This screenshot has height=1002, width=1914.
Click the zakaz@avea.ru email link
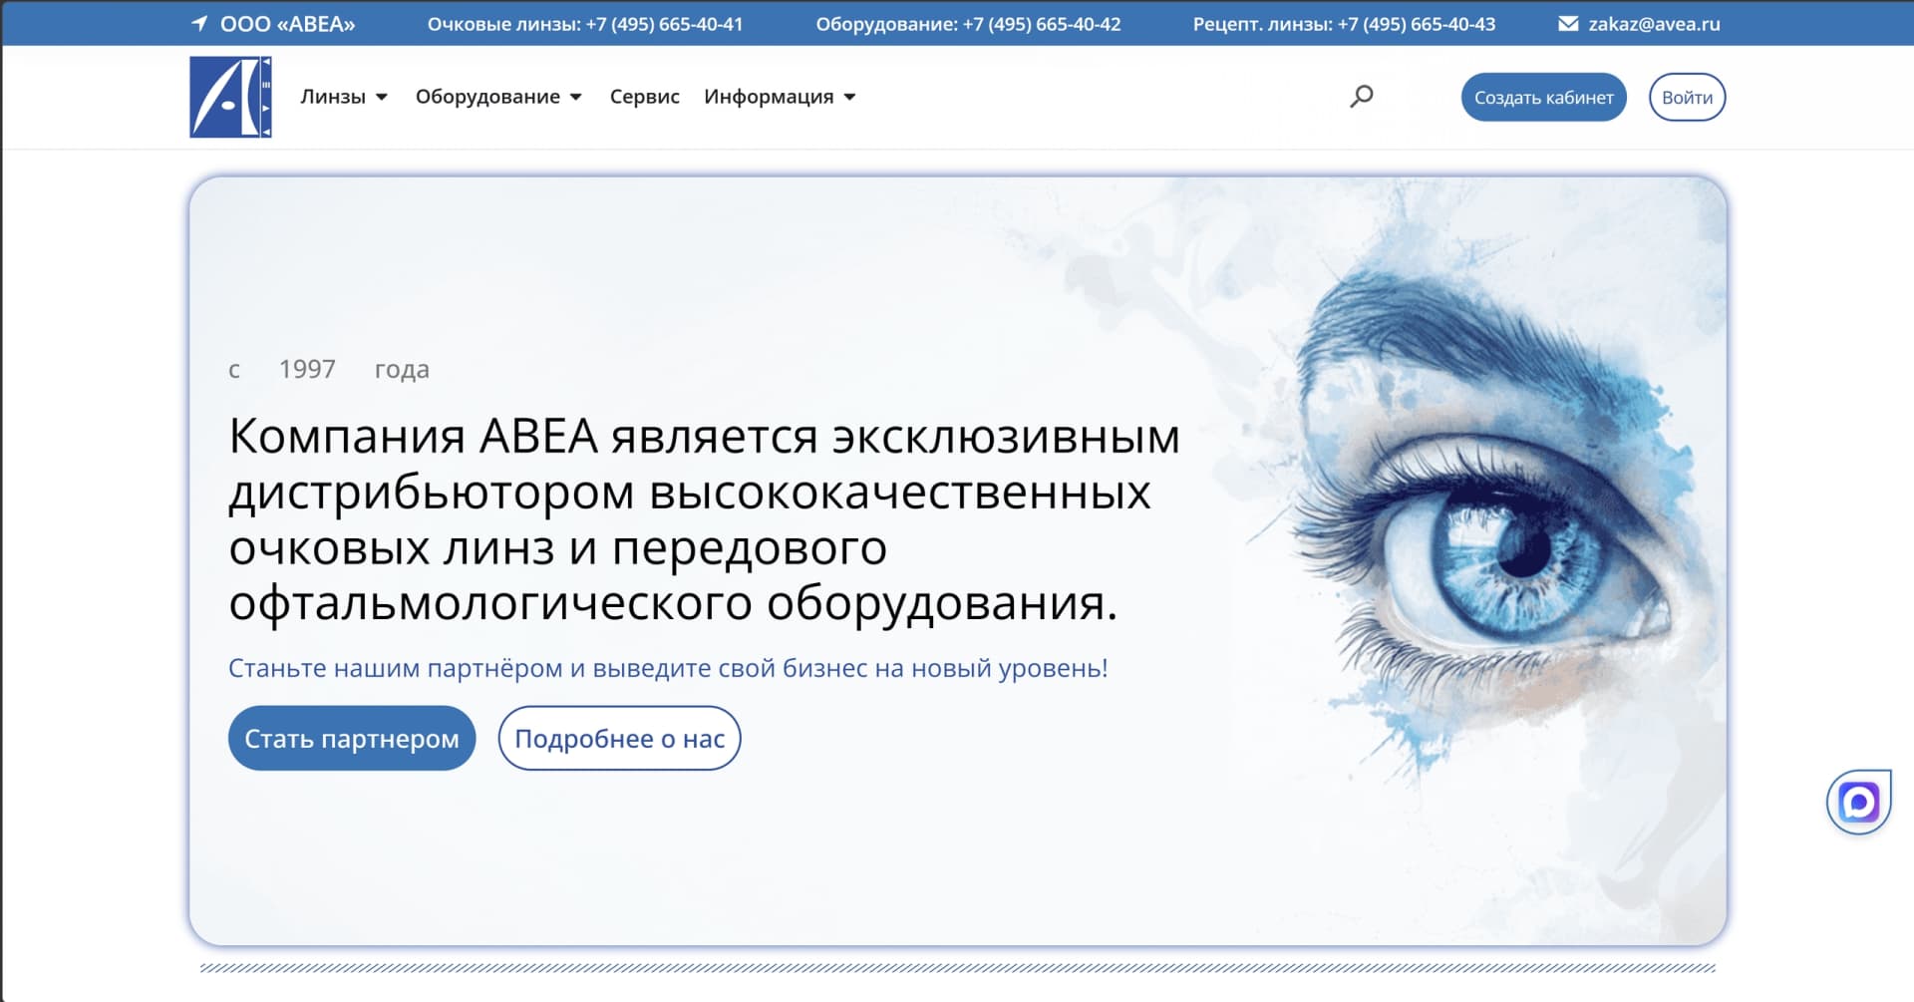pyautogui.click(x=1654, y=24)
